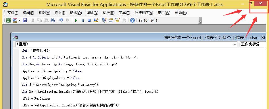
Task: Open the Properties Window icon
Action: (x=111, y=21)
